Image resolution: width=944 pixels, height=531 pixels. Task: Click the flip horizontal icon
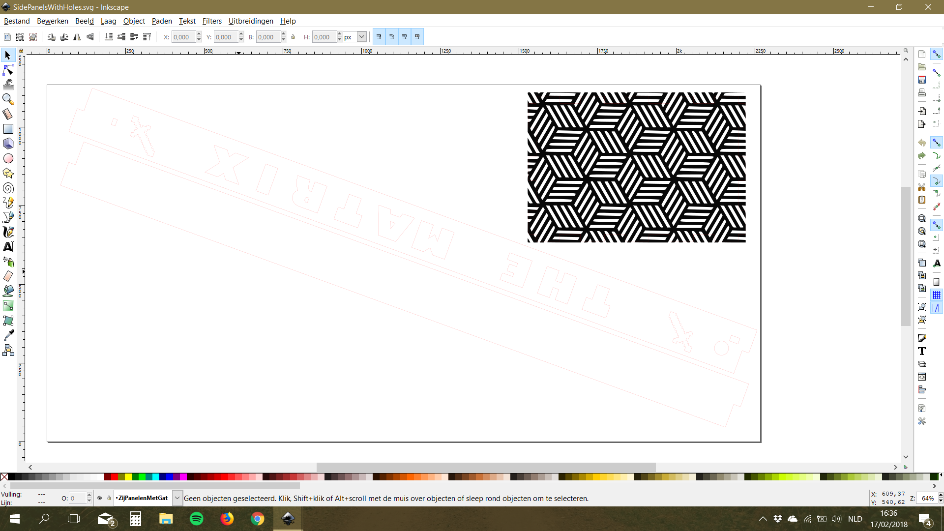(x=77, y=37)
